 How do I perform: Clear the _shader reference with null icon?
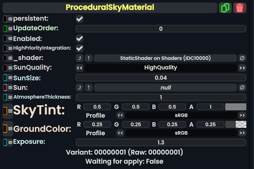tap(242, 58)
